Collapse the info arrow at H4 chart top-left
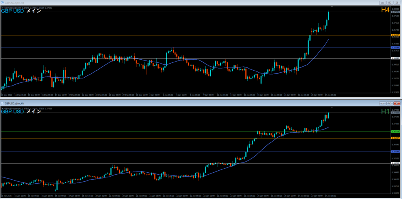The height and width of the screenshot is (199, 402). [x=2, y=7]
